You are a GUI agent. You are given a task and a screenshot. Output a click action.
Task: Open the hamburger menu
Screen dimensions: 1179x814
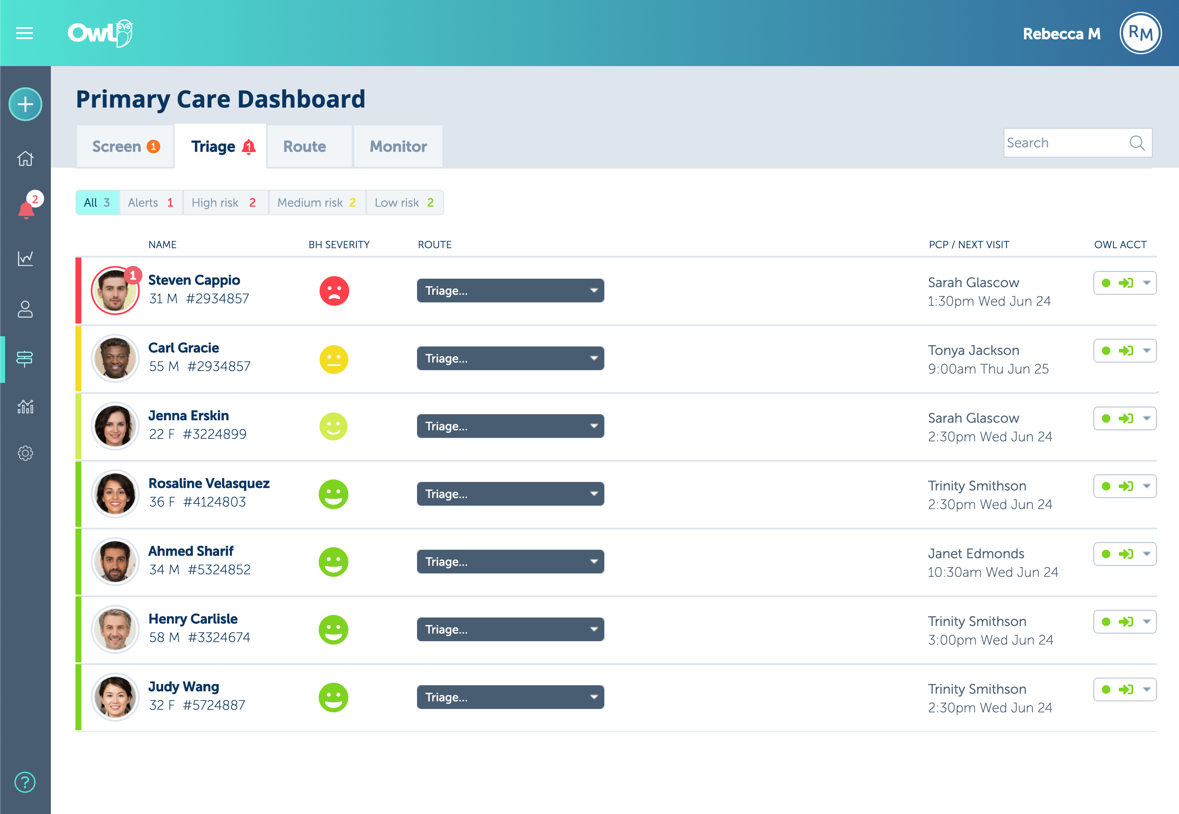tap(25, 33)
